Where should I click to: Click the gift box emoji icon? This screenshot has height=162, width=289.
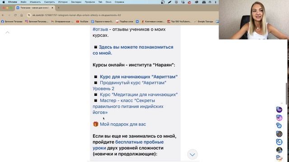click(95, 124)
